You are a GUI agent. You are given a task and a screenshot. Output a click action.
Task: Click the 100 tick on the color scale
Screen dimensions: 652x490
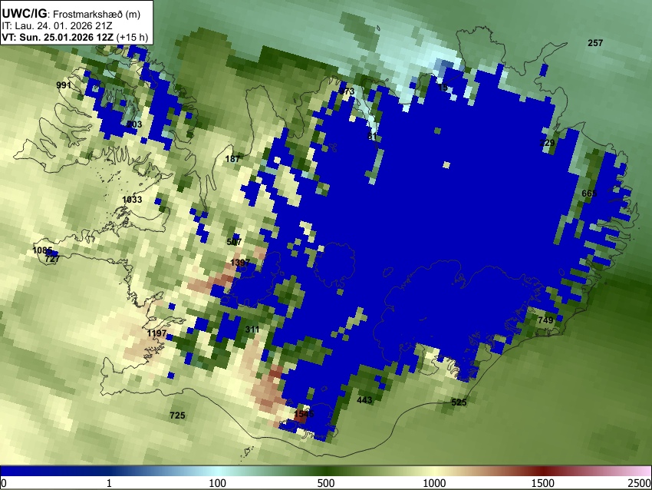pyautogui.click(x=217, y=483)
